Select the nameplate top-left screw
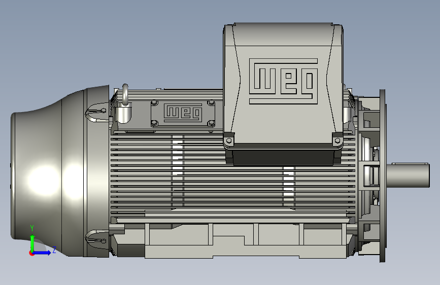This screenshot has height=285, width=440. [x=154, y=103]
